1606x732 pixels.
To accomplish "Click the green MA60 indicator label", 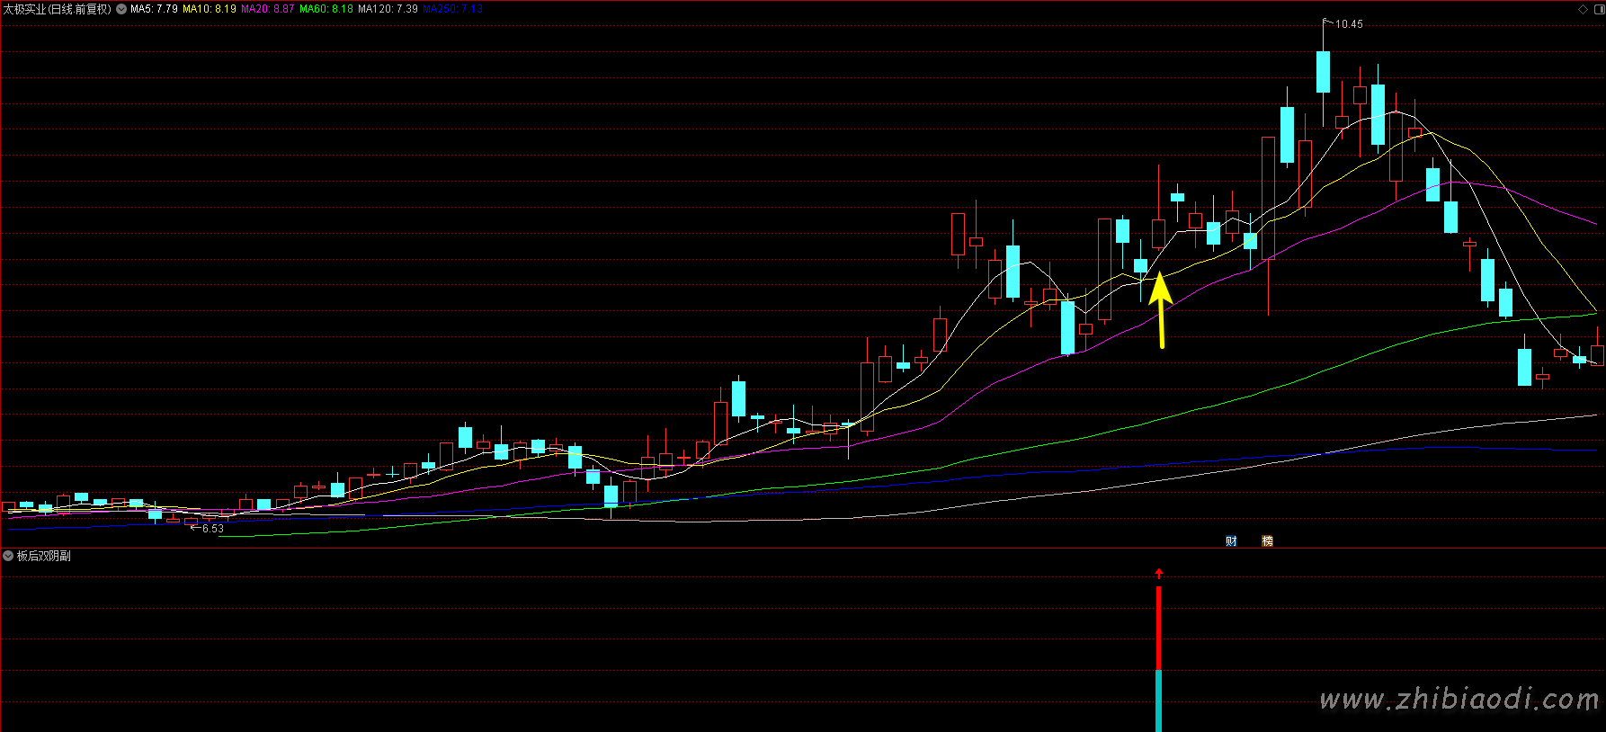I will pyautogui.click(x=326, y=9).
